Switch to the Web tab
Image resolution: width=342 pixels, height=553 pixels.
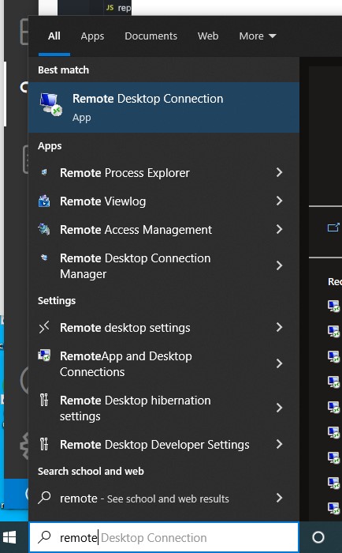(208, 36)
